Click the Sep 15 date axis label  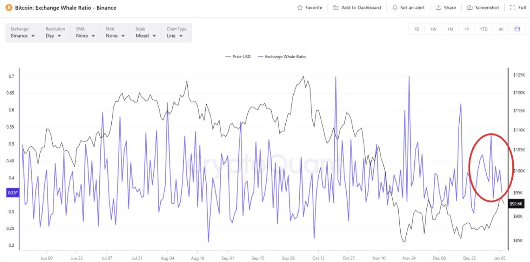[x=258, y=258]
